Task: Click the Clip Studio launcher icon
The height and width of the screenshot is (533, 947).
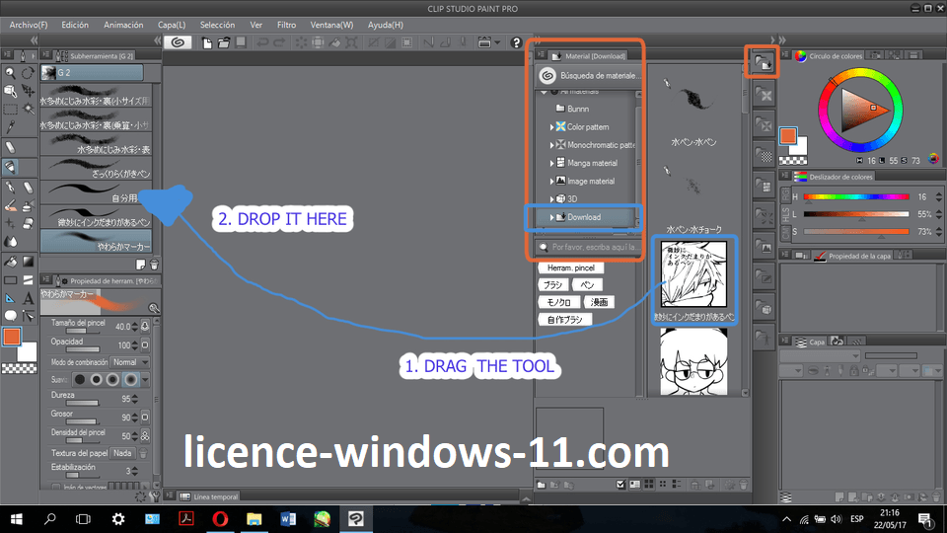Action: click(178, 42)
